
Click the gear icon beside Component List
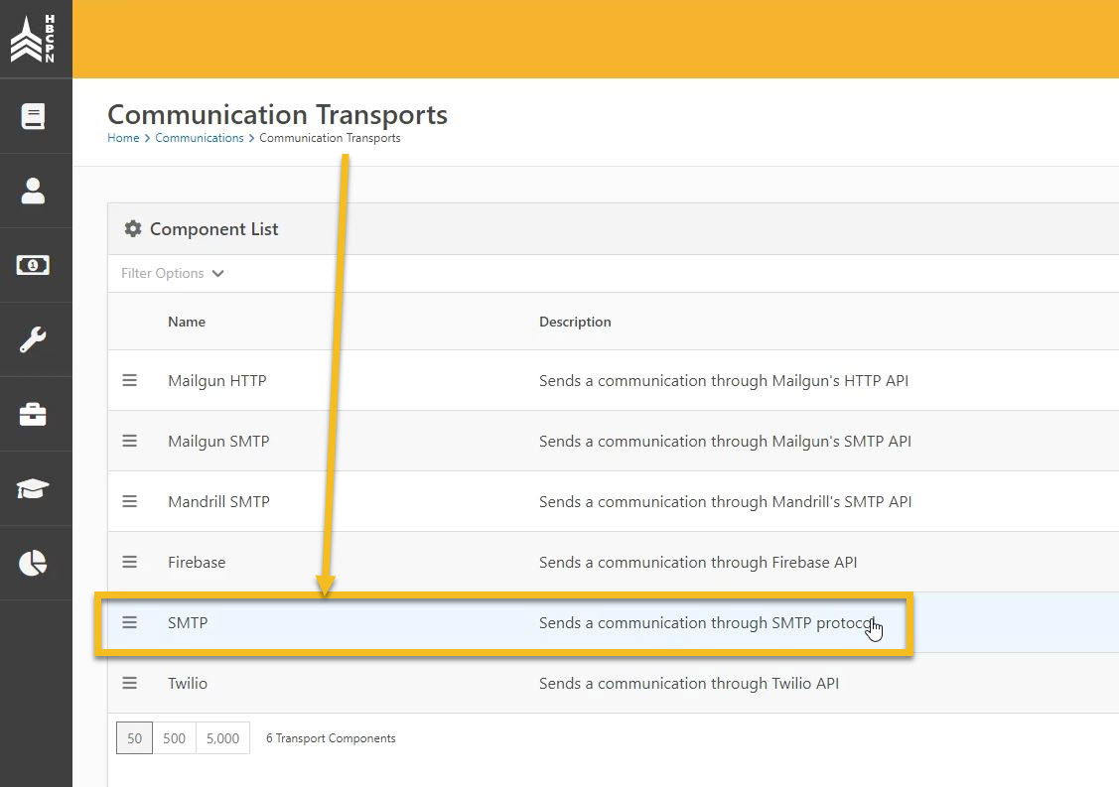(133, 229)
